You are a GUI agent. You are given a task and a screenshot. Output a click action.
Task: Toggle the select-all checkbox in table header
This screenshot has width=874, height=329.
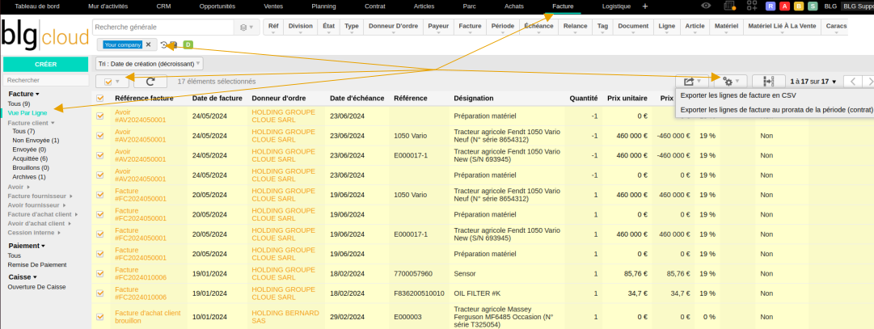(x=99, y=98)
